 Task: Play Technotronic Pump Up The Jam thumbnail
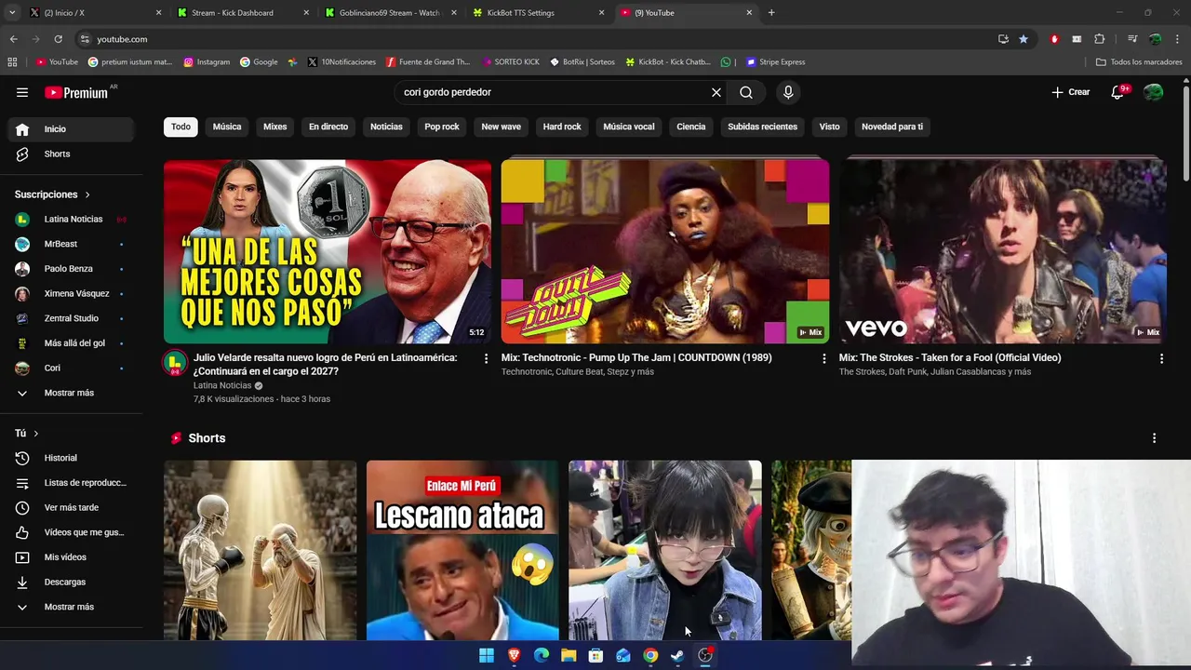pos(665,251)
